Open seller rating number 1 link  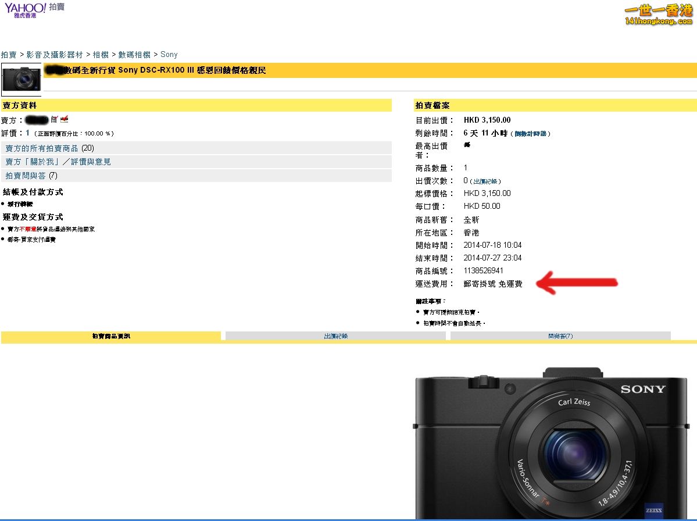click(x=27, y=133)
